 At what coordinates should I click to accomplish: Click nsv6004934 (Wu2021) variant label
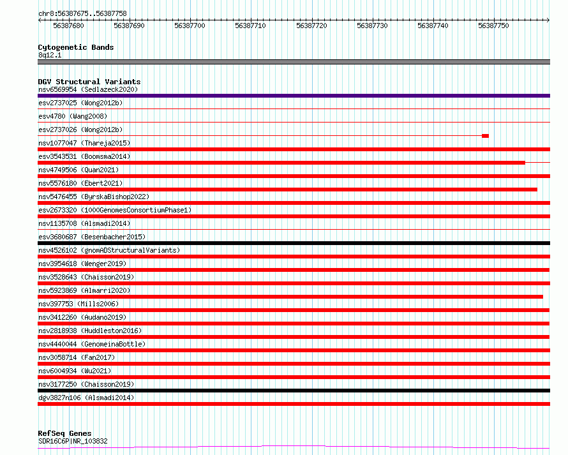pyautogui.click(x=75, y=371)
